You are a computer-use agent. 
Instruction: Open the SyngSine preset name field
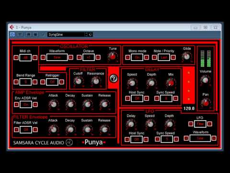(x=66, y=35)
